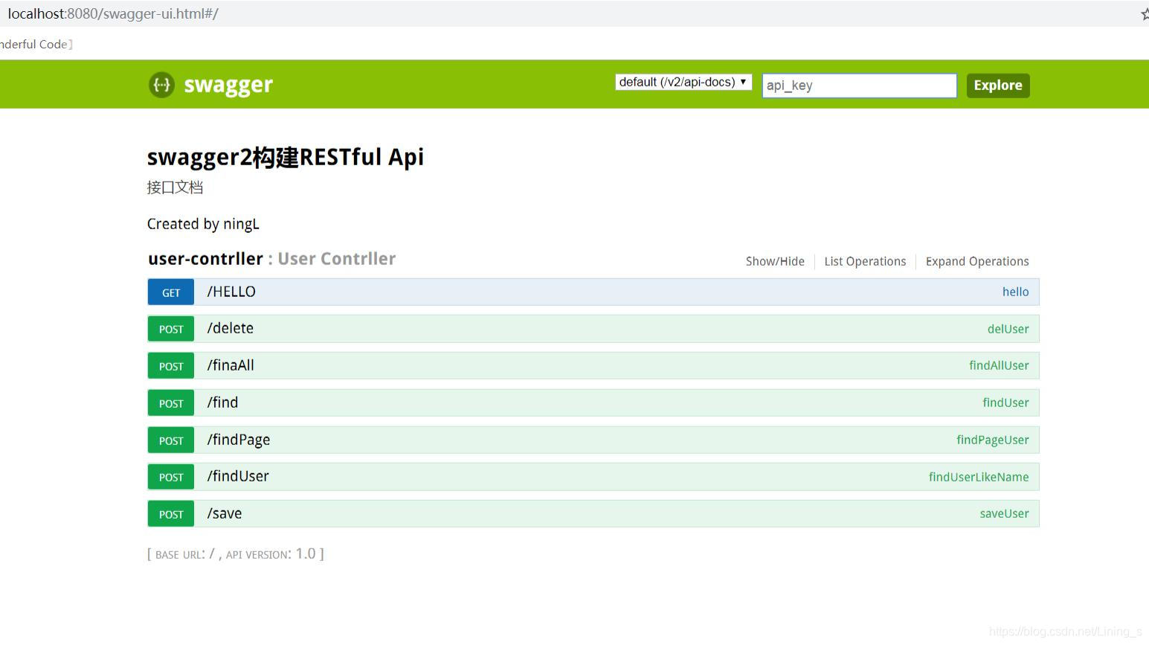Click the 'Created by ningL' text
The image size is (1149, 645).
point(203,224)
